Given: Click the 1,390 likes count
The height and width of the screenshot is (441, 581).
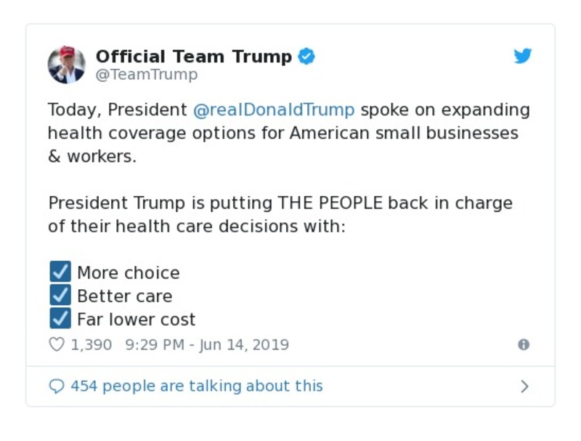Looking at the screenshot, I should click(92, 344).
